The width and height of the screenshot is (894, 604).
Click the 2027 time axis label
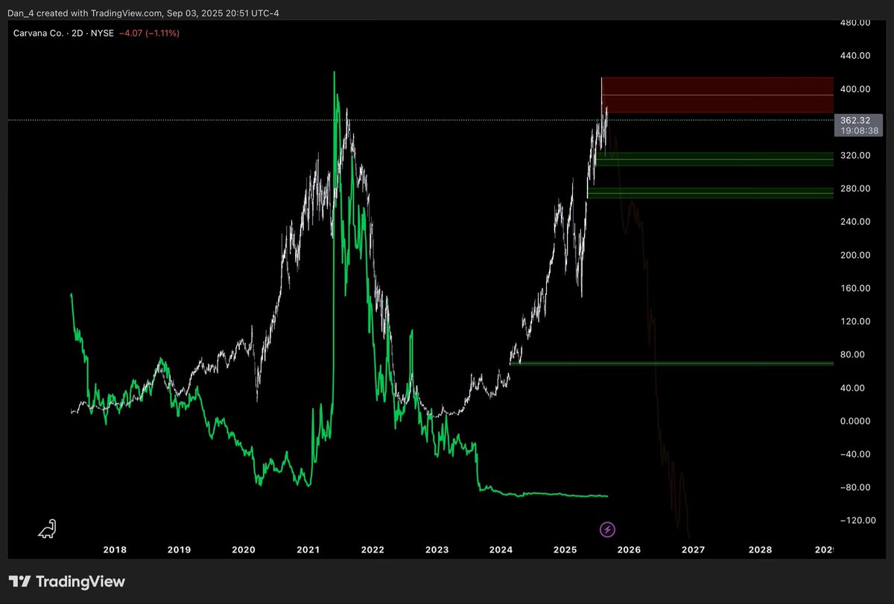[x=694, y=550]
